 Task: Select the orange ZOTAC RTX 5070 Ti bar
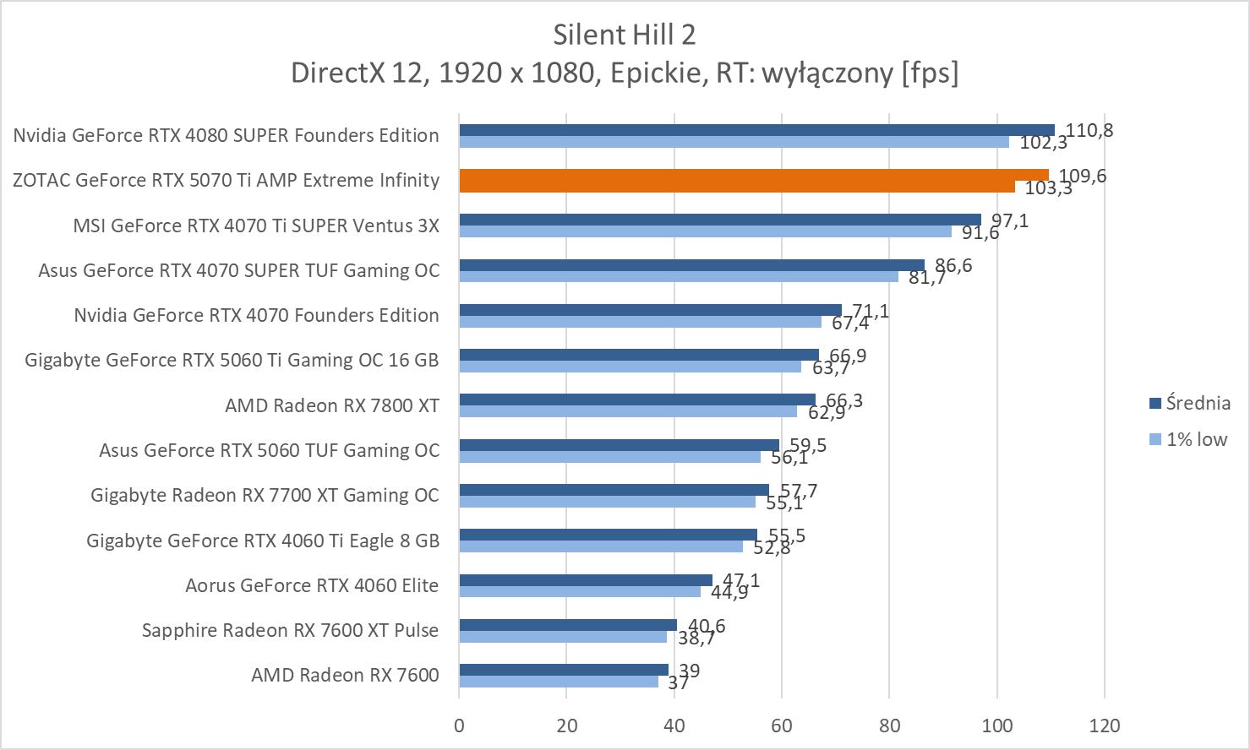[752, 175]
